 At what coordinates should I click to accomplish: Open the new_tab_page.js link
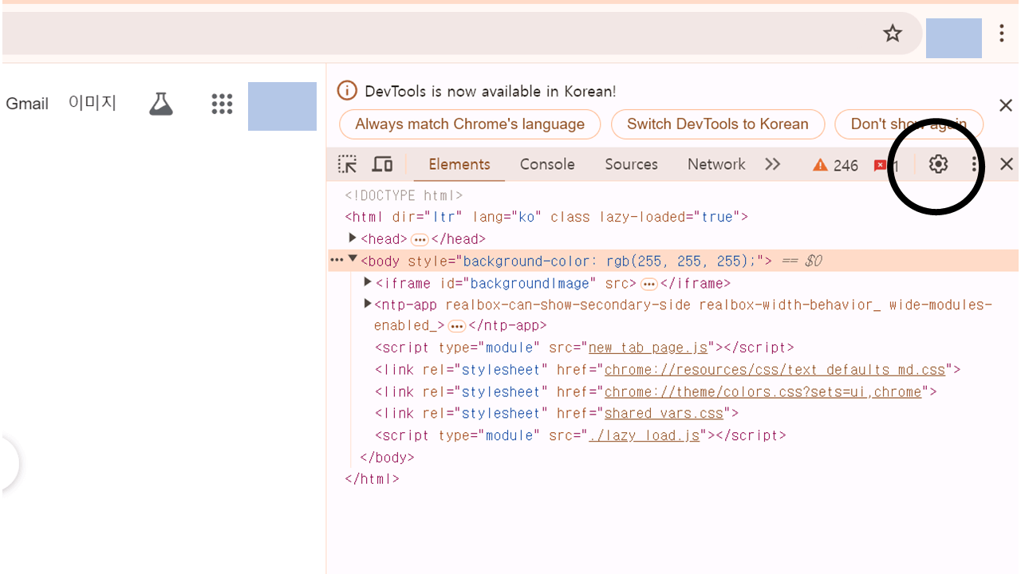tap(648, 348)
